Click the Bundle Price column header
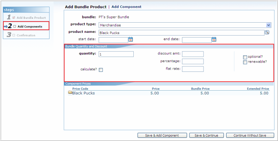Screen dimensions: 278x141 point(200,89)
